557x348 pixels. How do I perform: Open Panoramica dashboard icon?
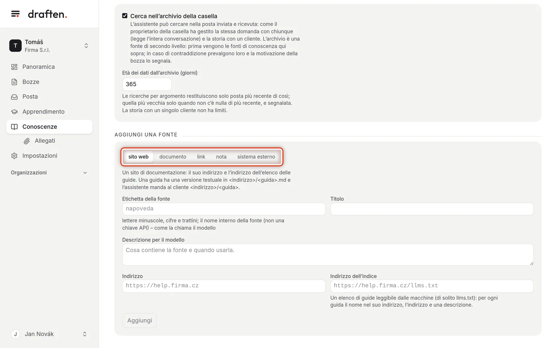tap(14, 67)
